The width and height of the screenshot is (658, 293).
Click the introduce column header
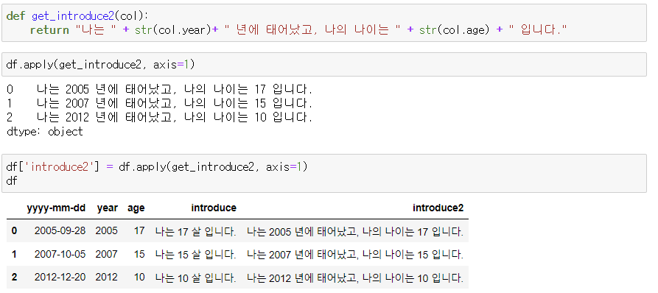pyautogui.click(x=214, y=208)
